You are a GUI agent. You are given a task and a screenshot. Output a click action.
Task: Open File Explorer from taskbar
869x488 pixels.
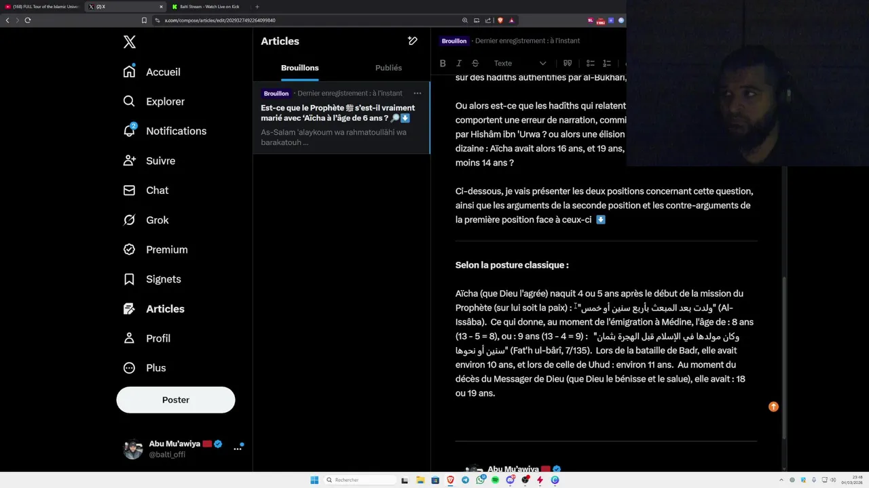420,480
